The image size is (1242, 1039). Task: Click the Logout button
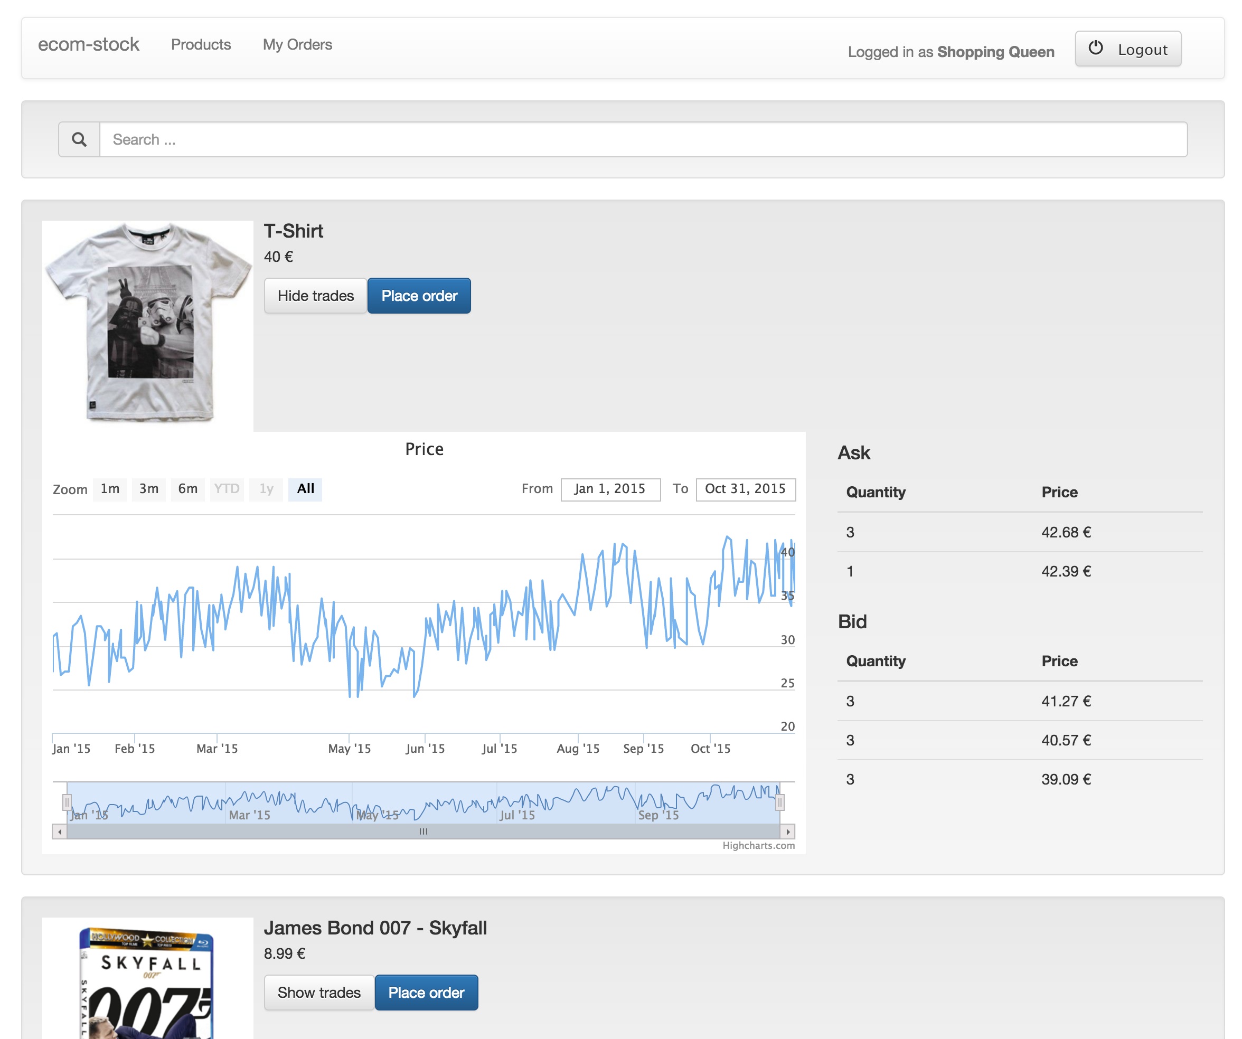tap(1128, 49)
